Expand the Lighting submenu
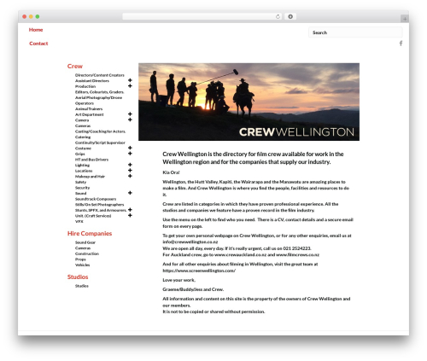427x361 pixels. click(x=130, y=165)
